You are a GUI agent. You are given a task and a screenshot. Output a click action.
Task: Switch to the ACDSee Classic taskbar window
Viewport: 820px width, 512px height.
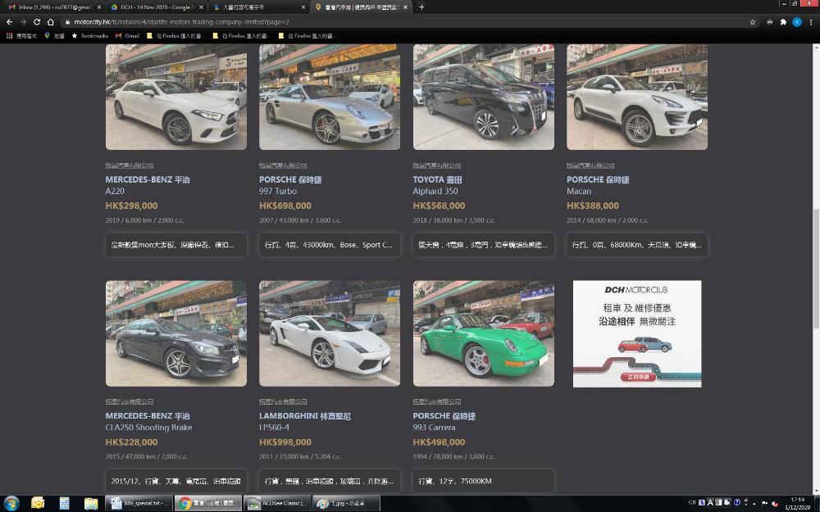pos(276,503)
